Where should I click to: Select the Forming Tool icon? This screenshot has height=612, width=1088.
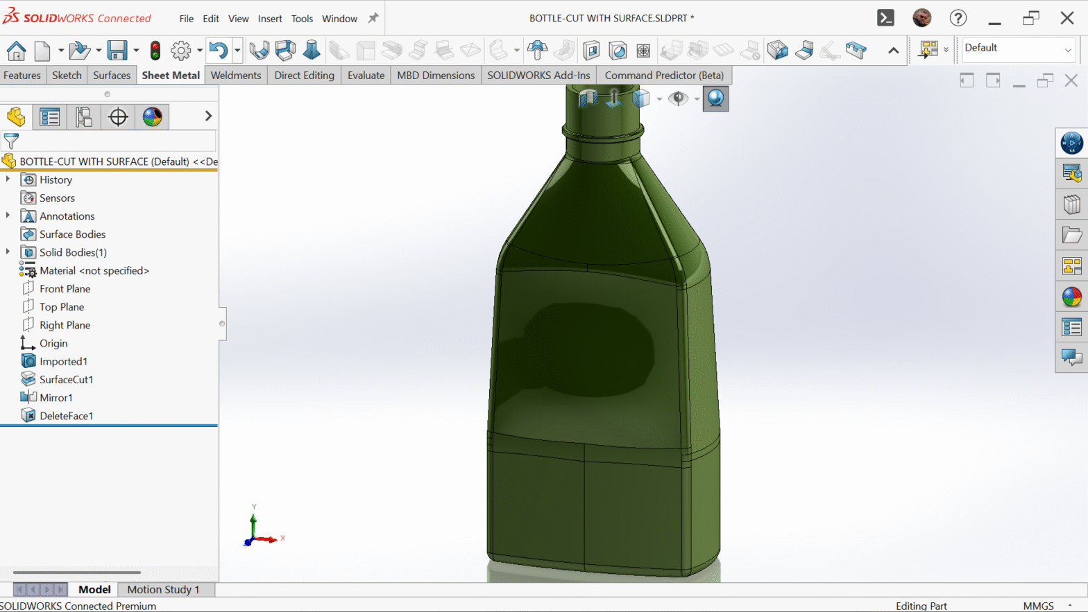tap(537, 51)
